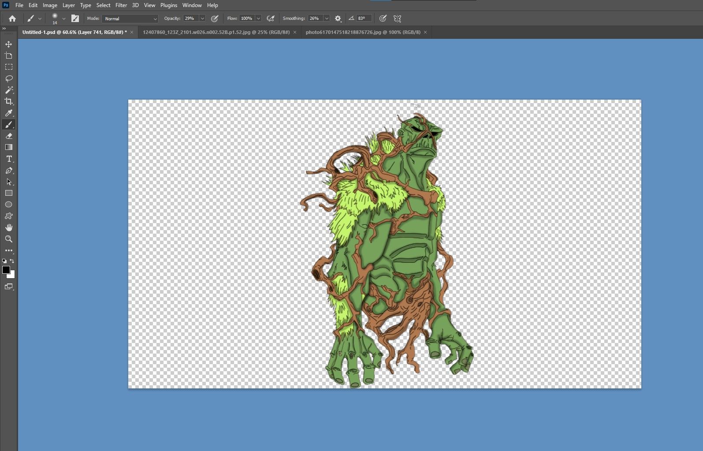
Task: Toggle pressure for opacity button
Action: pos(215,19)
